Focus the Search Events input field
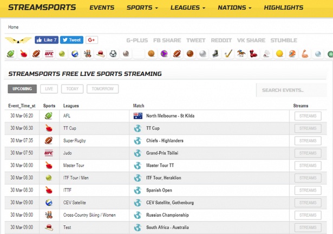333x234 pixels. 291,90
